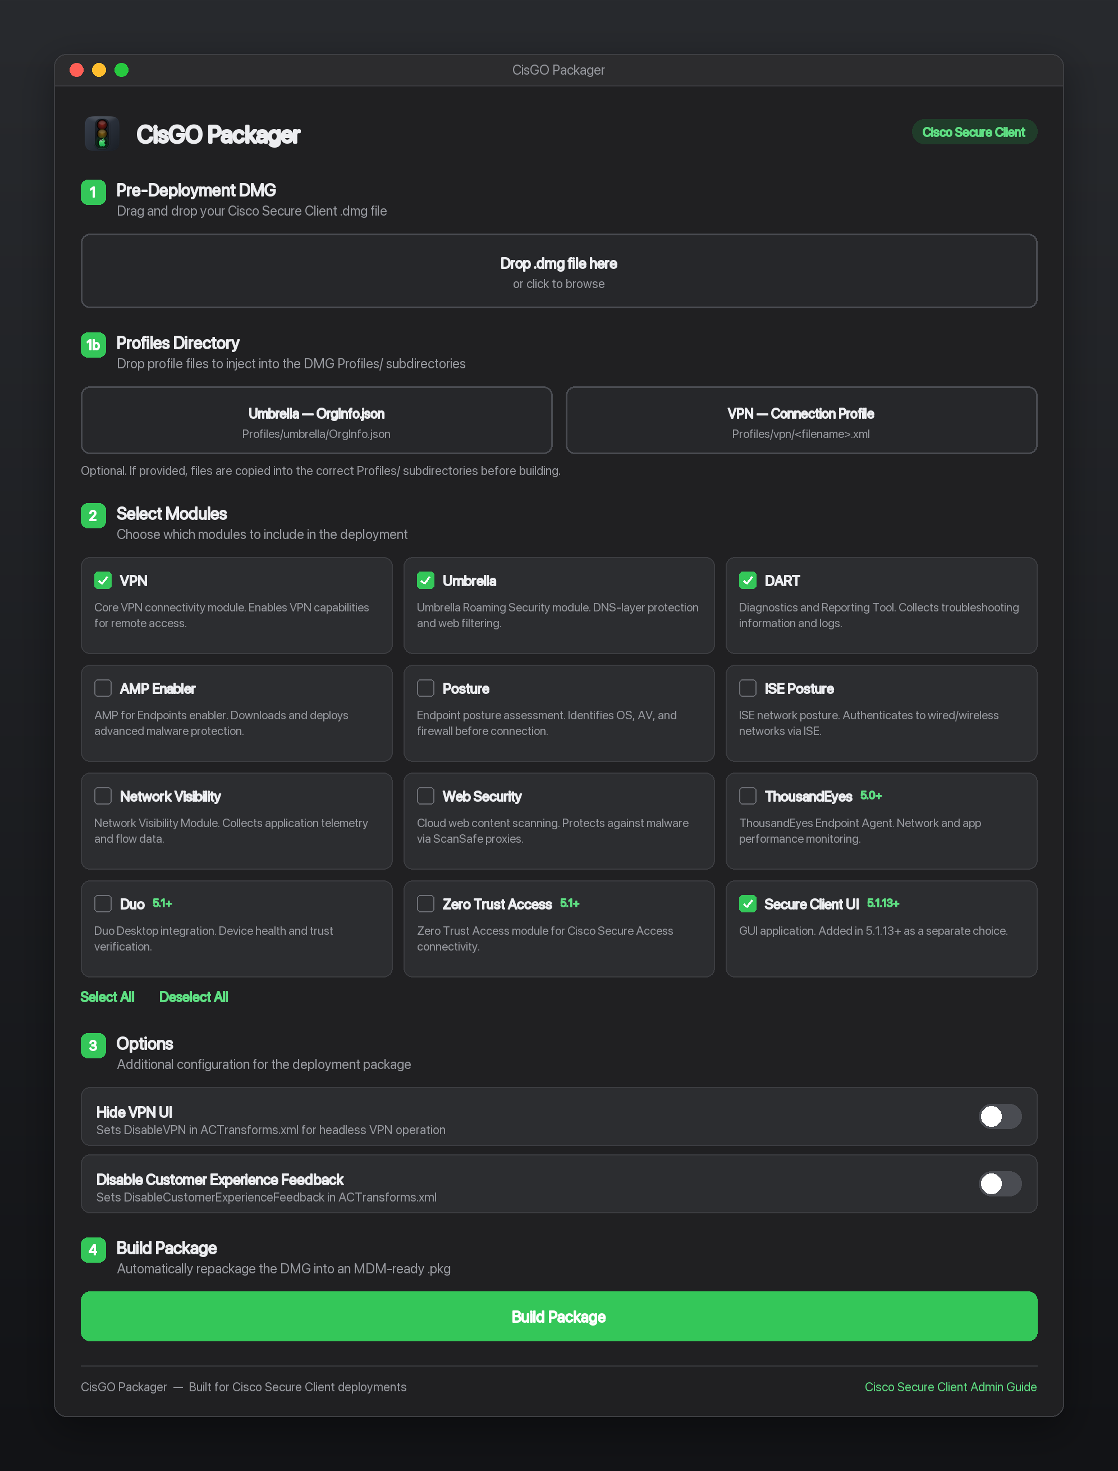Enable the Web Security checkbox
Image resolution: width=1118 pixels, height=1471 pixels.
tap(425, 796)
